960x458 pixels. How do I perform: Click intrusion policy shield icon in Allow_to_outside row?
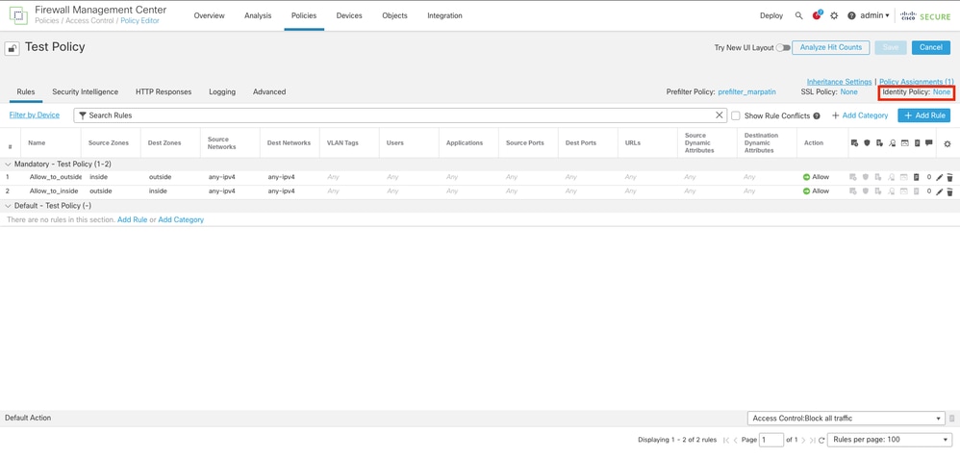click(x=866, y=177)
